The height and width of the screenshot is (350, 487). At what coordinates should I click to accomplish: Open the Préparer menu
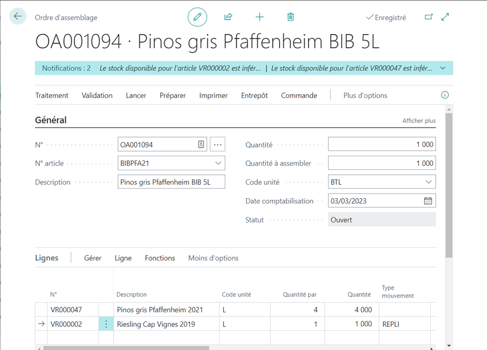(x=173, y=95)
